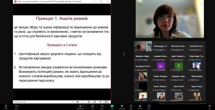Expand the Video options arrow
215x110 pixels.
pos(20,105)
